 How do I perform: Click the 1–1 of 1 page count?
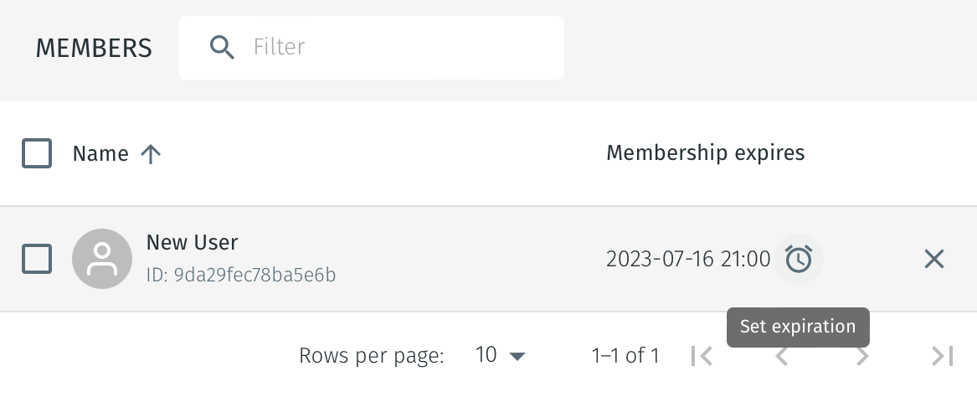pyautogui.click(x=625, y=356)
